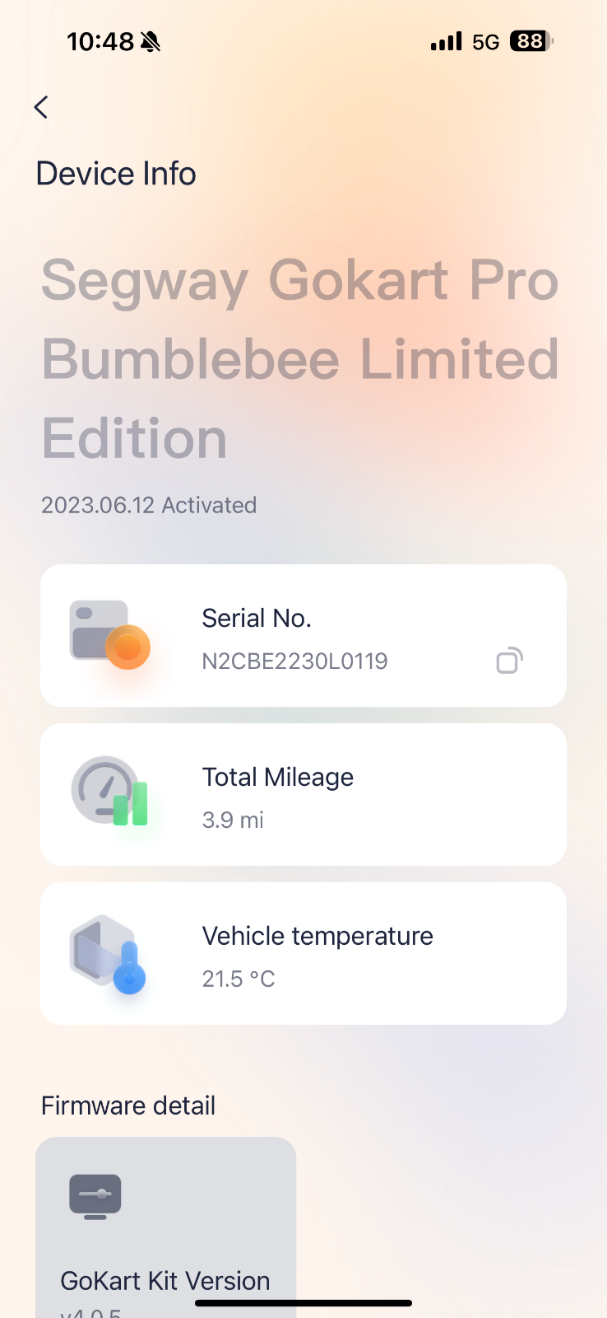
Task: Tap the Total Mileage label
Action: click(278, 777)
